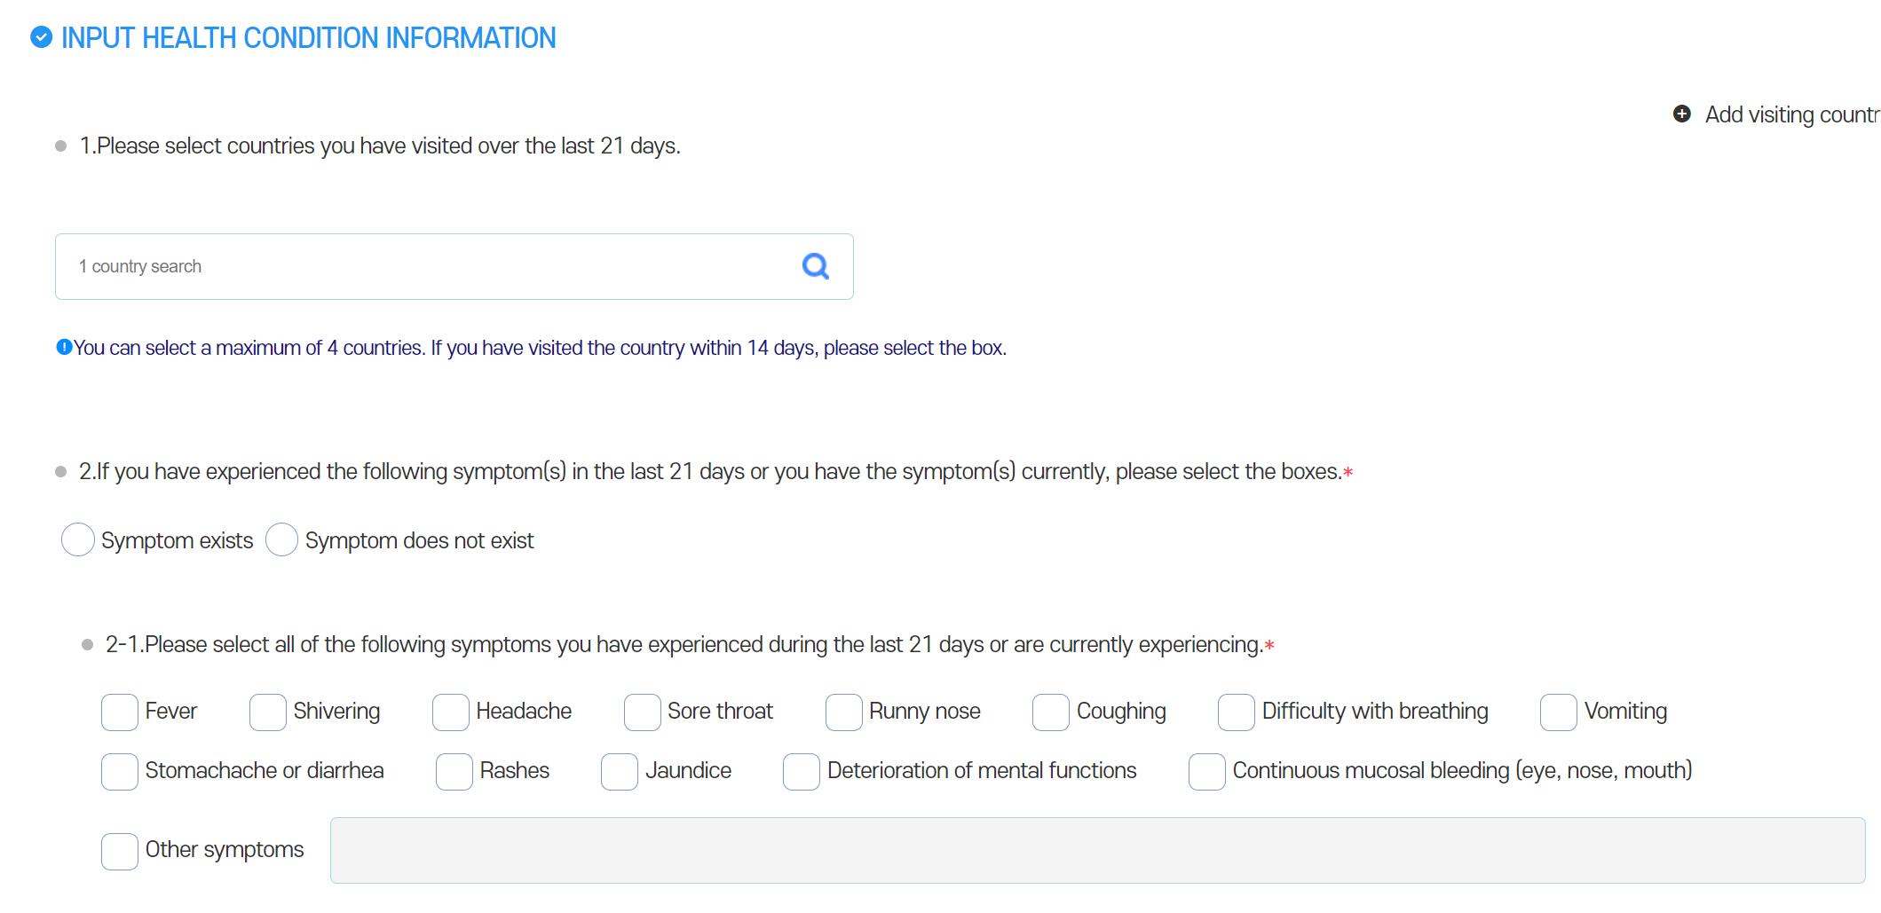1881x913 pixels.
Task: Mark the Sore throat checkbox
Action: pos(643,712)
